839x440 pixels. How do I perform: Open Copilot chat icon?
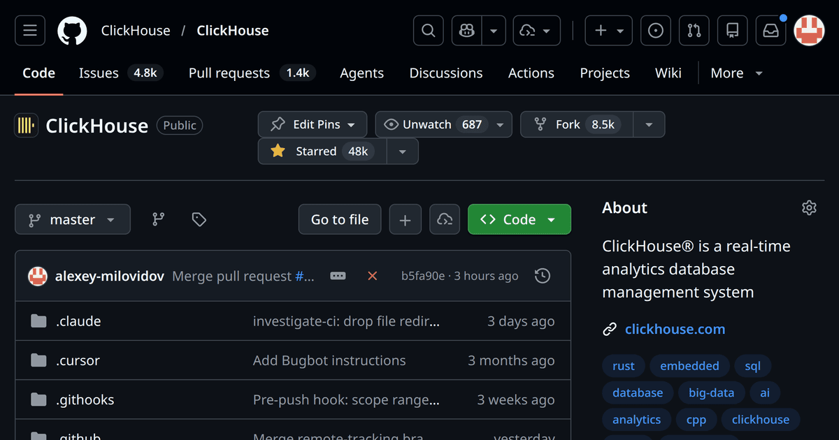click(x=467, y=31)
